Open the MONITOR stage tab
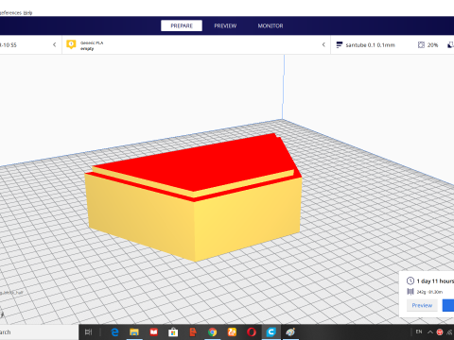Viewport: 454px width, 340px height. [271, 25]
